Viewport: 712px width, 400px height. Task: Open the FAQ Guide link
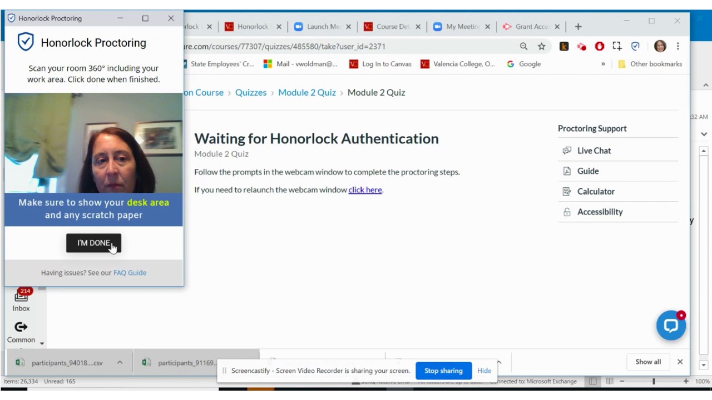[x=130, y=273]
